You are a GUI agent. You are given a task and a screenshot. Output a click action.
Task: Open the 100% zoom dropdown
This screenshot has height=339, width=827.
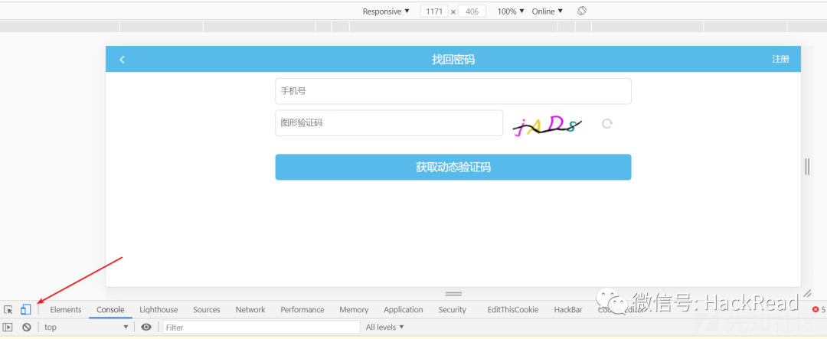[511, 11]
